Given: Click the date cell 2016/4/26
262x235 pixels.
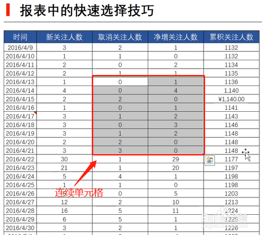Looking at the screenshot, I should click(x=20, y=194).
